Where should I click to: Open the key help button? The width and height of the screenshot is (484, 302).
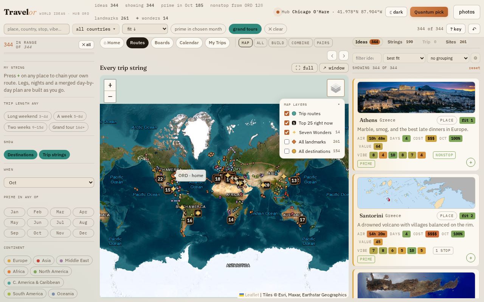(x=456, y=29)
